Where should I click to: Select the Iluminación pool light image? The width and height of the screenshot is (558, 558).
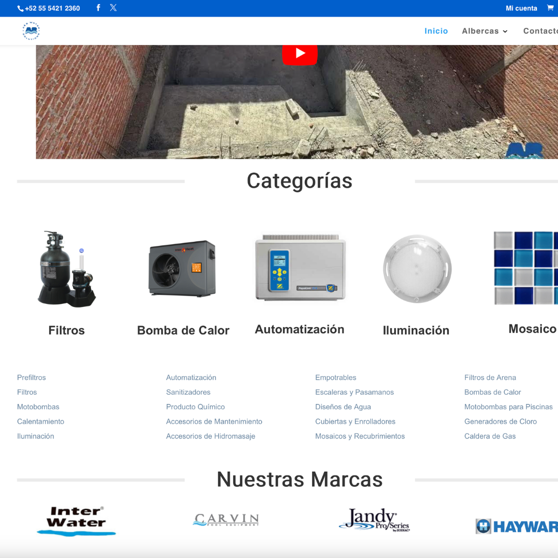tap(417, 269)
